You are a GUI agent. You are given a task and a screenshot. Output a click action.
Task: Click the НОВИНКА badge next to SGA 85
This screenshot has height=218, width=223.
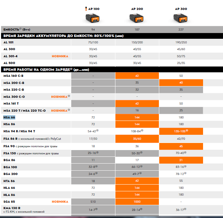59,202
